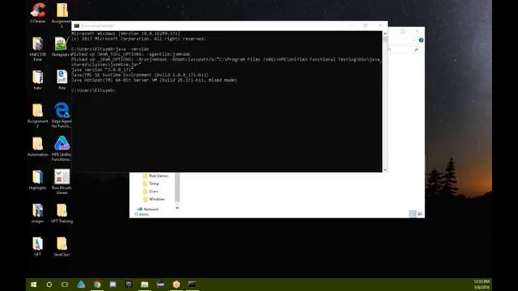
Task: Open the CCleaner desktop shortcut
Action: (x=38, y=13)
